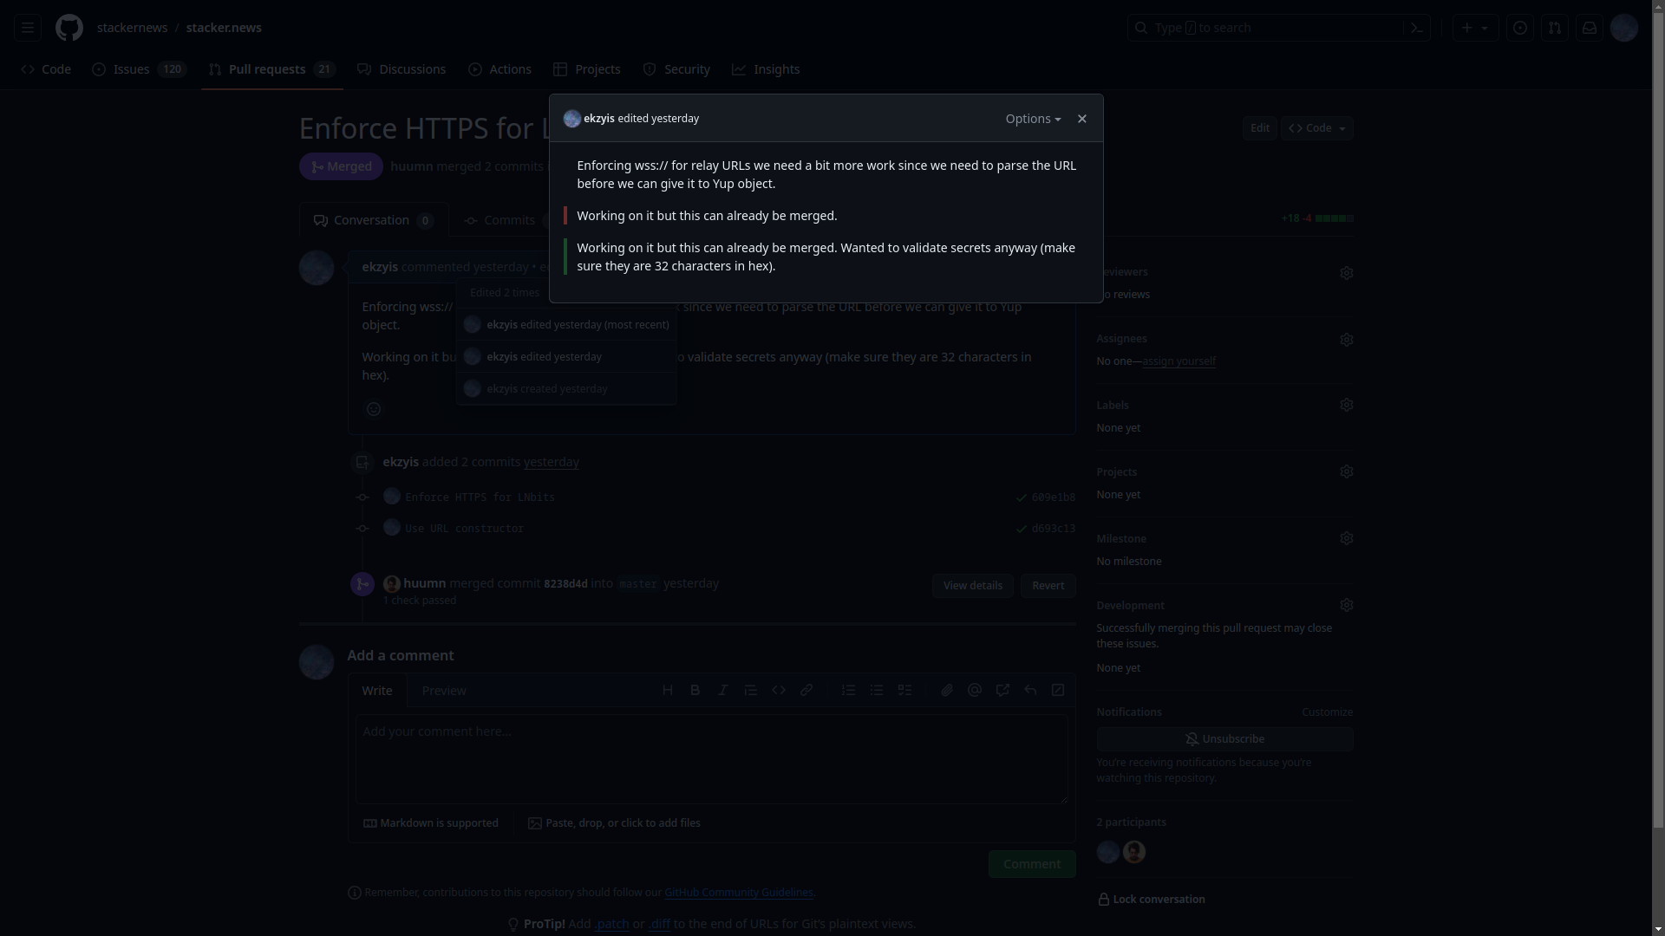Click the GitHub logo home icon
The image size is (1665, 936).
[69, 28]
